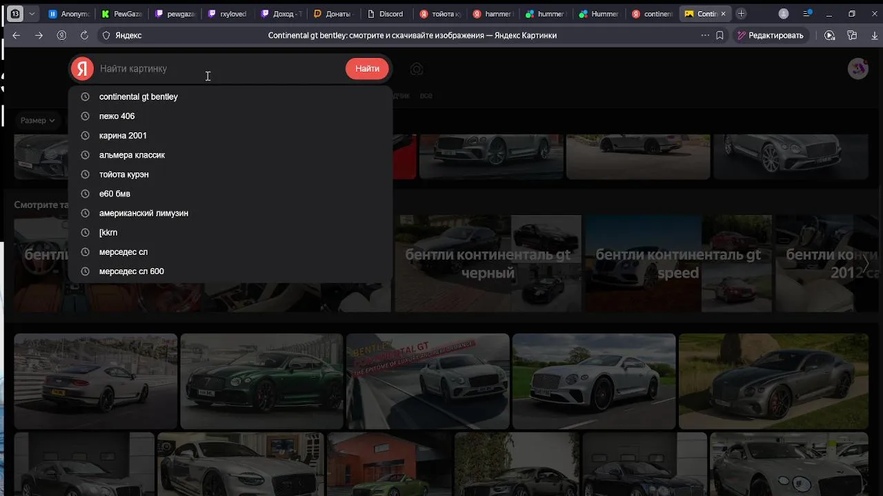Click the red Найти button
The width and height of the screenshot is (883, 496).
click(367, 68)
